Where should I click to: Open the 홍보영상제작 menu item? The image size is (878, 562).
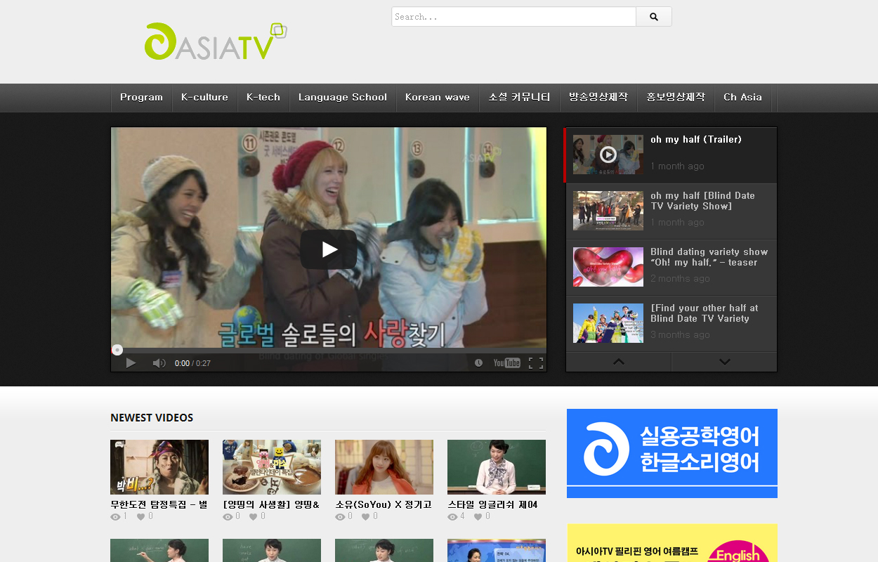pyautogui.click(x=676, y=98)
